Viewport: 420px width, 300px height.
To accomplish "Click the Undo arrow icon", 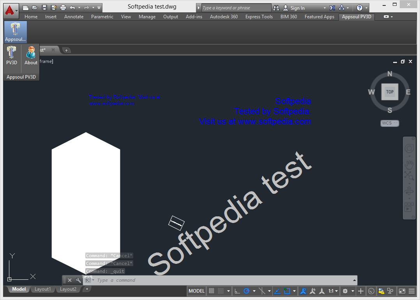I will click(72, 8).
